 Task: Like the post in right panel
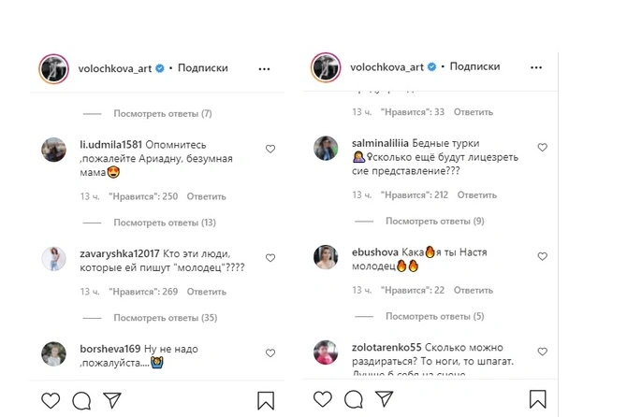pos(324,402)
